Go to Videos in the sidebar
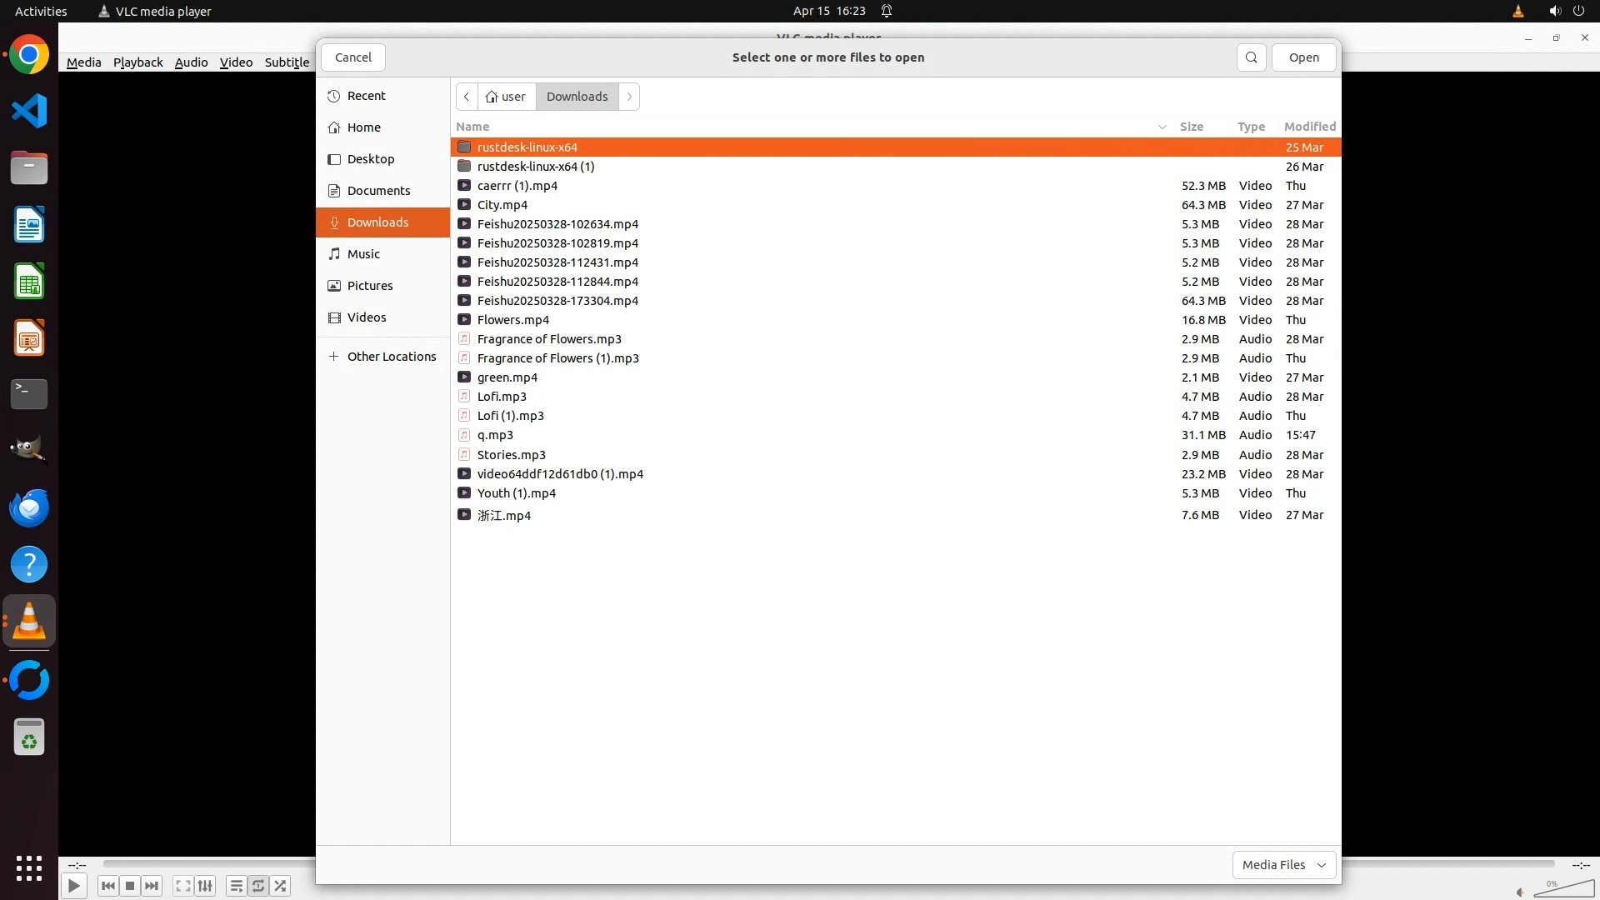The height and width of the screenshot is (900, 1600). pos(367,317)
